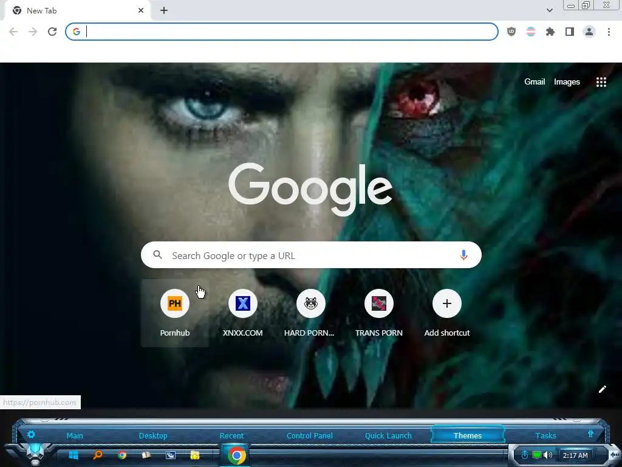Click the taskbar settings gear icon

click(31, 434)
